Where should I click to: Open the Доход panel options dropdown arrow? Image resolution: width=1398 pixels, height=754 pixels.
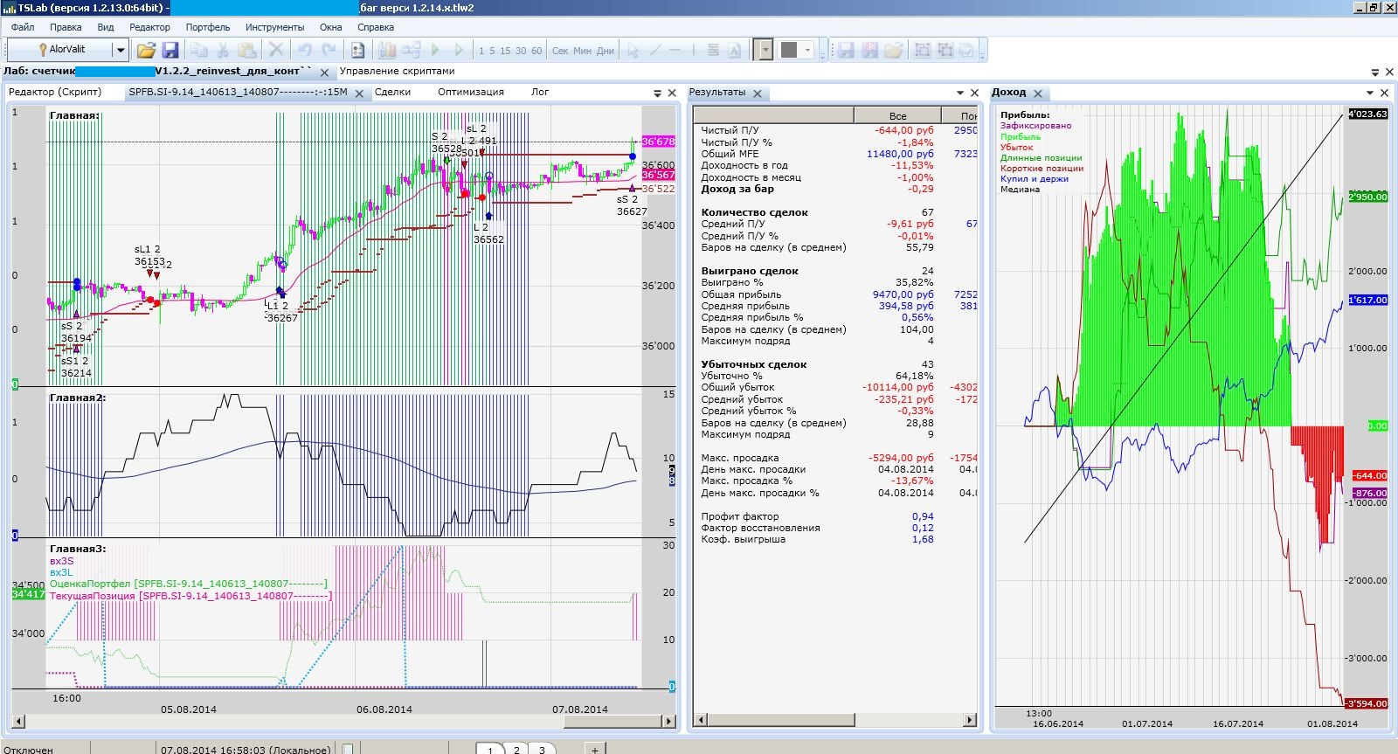pos(1369,93)
